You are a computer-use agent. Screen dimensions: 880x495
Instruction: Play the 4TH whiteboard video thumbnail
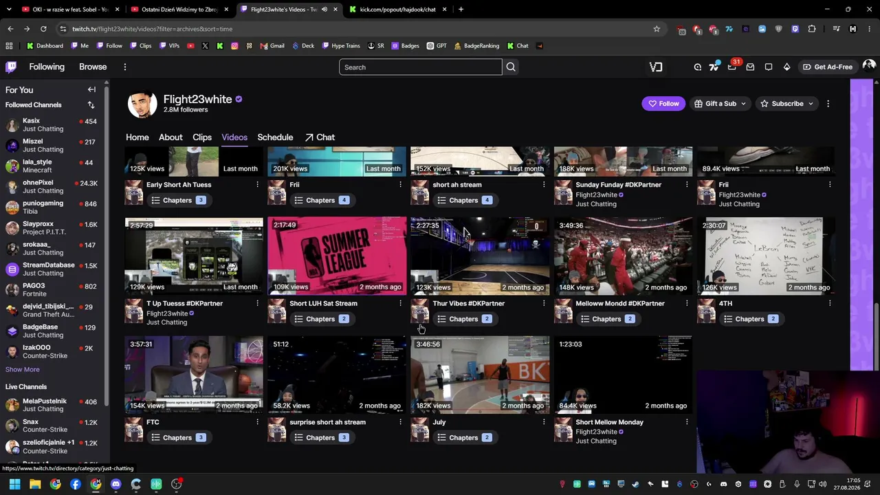pos(766,256)
